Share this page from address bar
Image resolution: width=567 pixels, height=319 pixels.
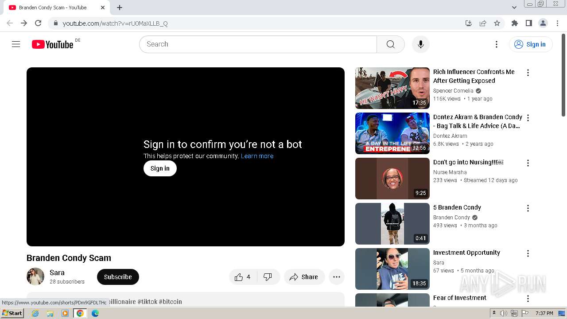[x=483, y=23]
